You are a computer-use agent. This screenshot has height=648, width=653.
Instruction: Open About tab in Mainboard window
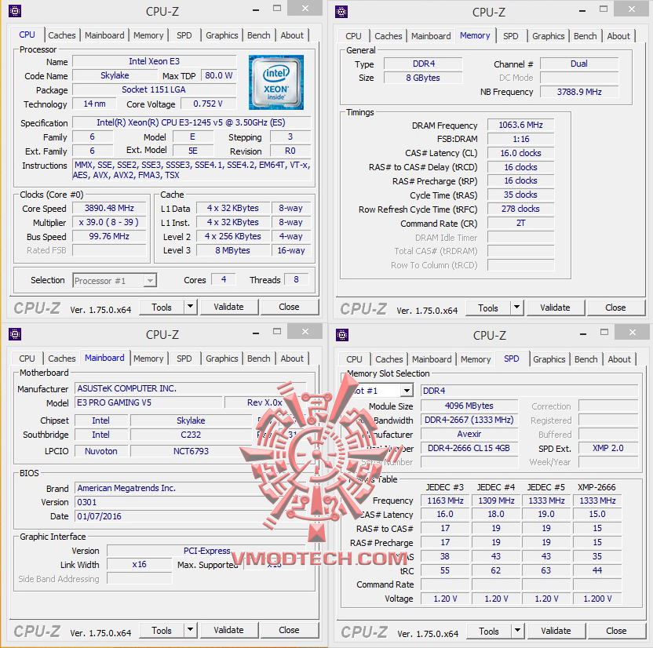[292, 359]
